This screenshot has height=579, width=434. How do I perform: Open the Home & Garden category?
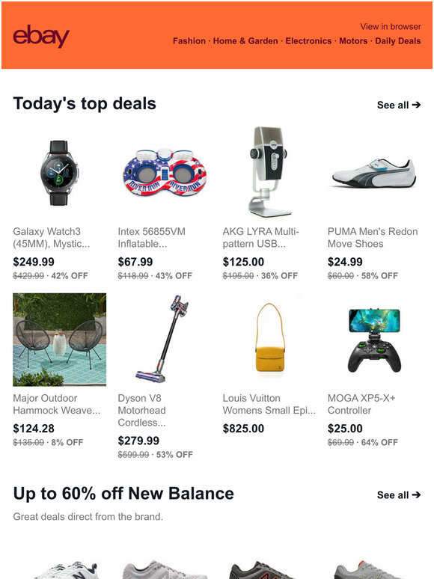point(245,41)
